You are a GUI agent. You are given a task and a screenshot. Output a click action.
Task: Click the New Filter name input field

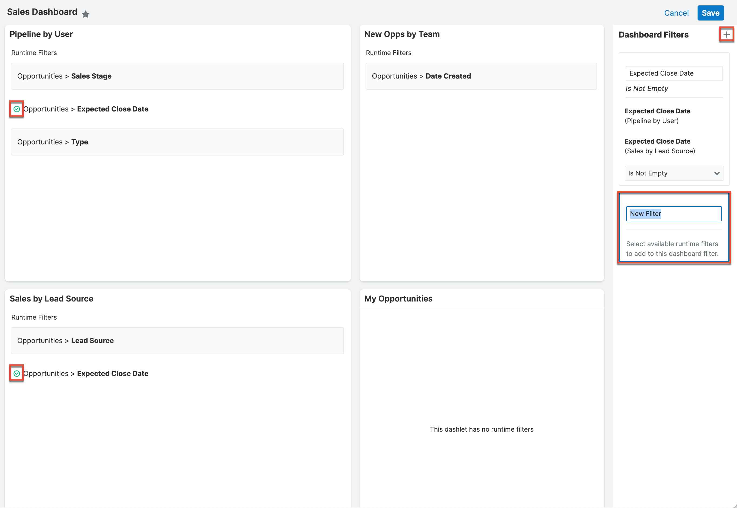(x=674, y=214)
